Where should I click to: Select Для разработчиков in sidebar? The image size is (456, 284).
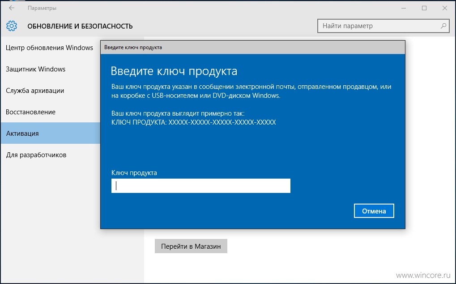pos(36,155)
